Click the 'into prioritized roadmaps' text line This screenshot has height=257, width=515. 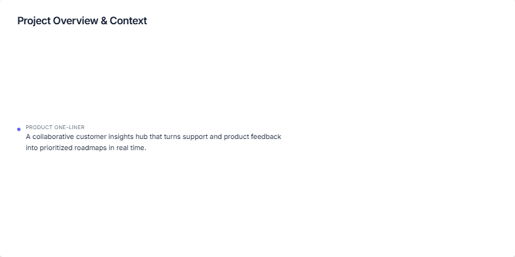click(x=86, y=148)
